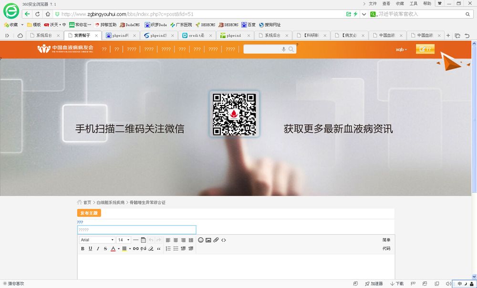Reload the current page
Viewport: 477px width, 288px height.
pos(37,14)
